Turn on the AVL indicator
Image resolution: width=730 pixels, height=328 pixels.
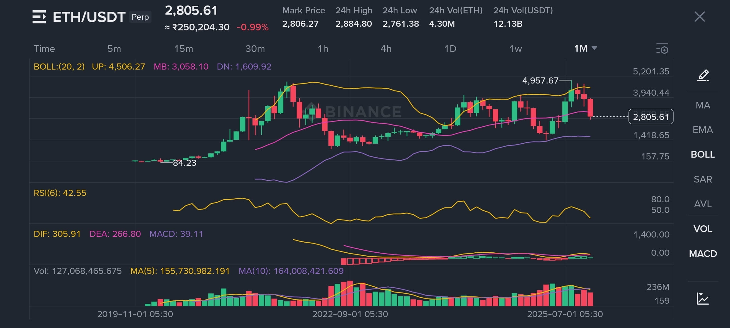tap(703, 204)
